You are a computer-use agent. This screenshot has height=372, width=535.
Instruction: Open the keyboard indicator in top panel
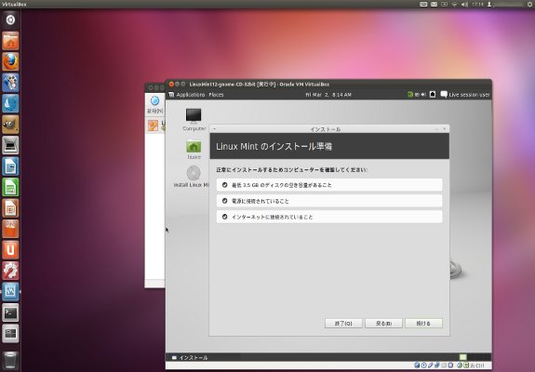click(x=423, y=4)
